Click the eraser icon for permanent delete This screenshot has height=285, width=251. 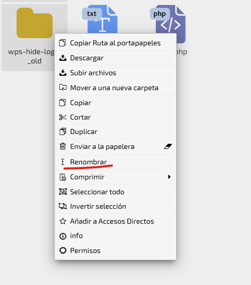(x=168, y=146)
